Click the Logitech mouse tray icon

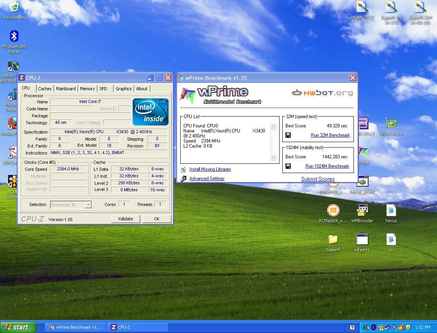coord(367,327)
